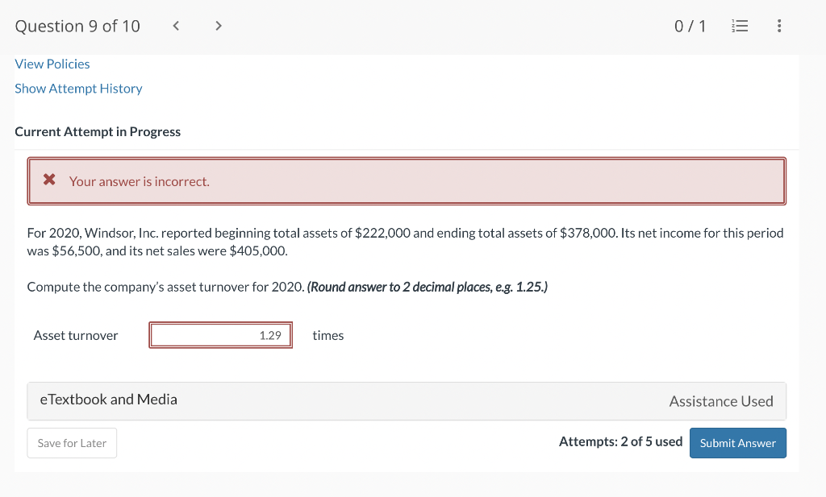This screenshot has height=497, width=826.
Task: Select the asset turnover answer field
Action: (x=220, y=334)
